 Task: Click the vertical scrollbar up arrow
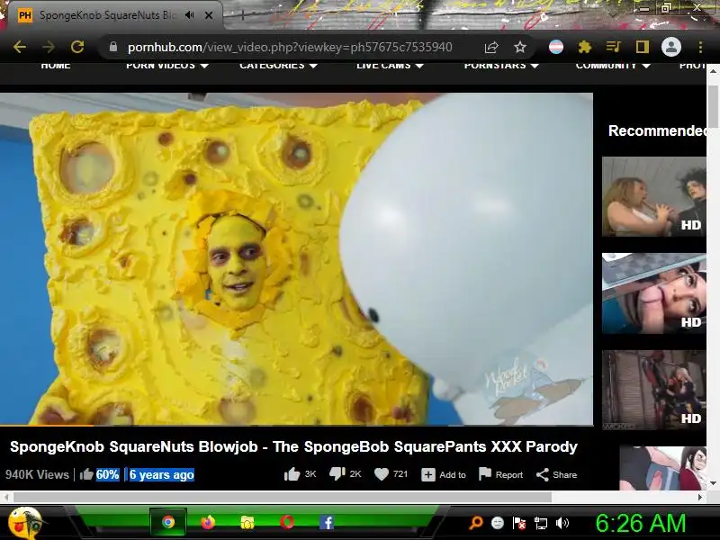[x=713, y=71]
